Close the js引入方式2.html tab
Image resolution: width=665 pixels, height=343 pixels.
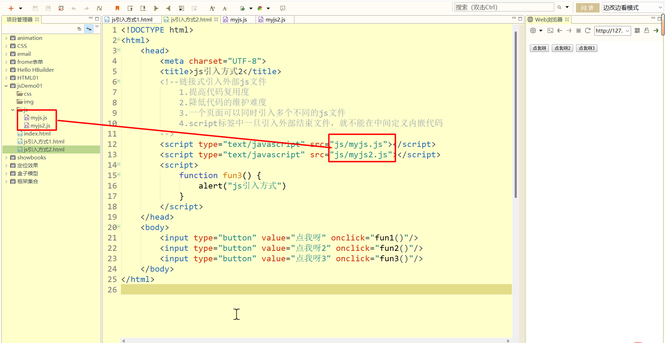[x=216, y=19]
